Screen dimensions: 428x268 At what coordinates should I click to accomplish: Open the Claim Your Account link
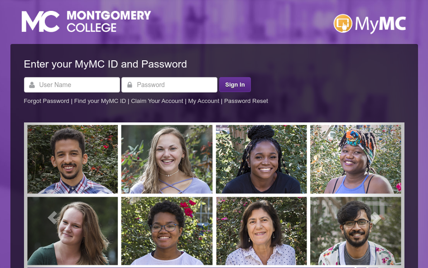coord(157,101)
